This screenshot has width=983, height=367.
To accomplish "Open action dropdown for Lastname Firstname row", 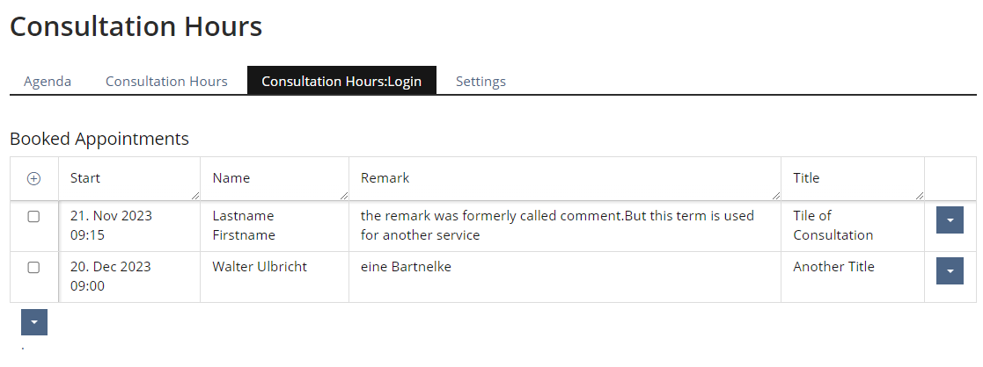I will pyautogui.click(x=950, y=220).
